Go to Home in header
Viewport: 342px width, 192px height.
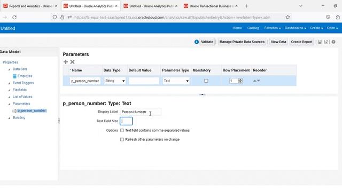(237, 28)
